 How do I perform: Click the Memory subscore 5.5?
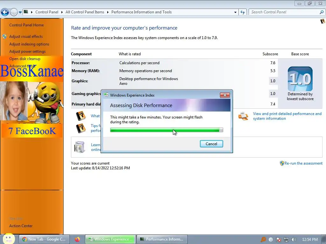(x=273, y=71)
